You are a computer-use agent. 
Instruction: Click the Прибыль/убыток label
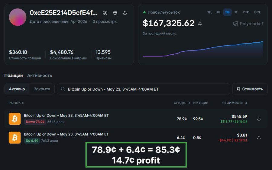click(164, 12)
